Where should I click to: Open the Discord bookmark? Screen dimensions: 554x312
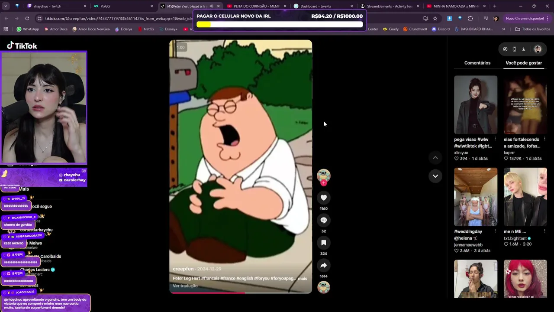[440, 29]
